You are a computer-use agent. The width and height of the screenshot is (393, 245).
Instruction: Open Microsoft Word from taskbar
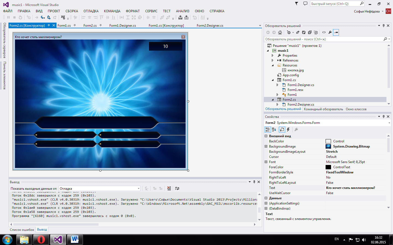tap(75, 240)
